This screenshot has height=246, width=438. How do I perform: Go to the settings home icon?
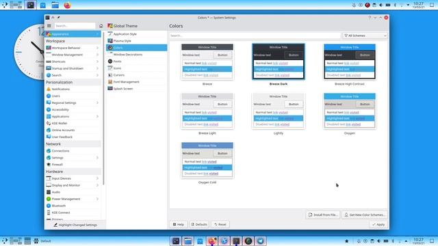tap(101, 26)
